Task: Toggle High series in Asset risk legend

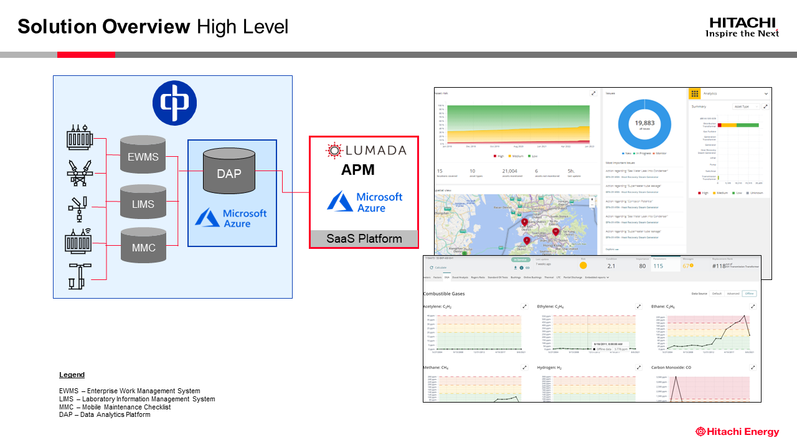Action: tap(498, 156)
